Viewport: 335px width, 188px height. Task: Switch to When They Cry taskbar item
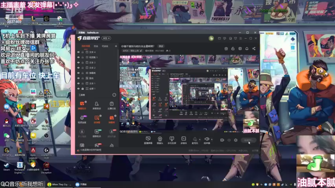point(59,184)
